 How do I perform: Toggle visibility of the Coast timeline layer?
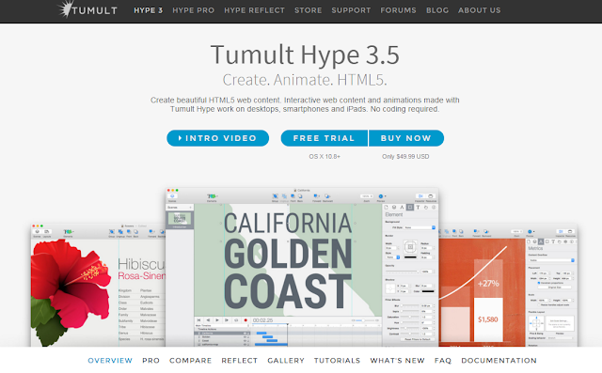245,340
